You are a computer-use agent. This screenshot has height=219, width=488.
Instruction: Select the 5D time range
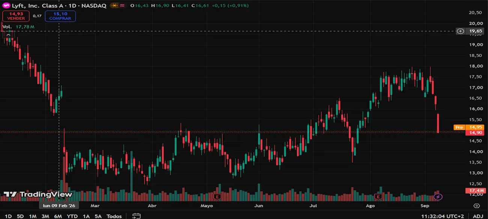(x=20, y=216)
